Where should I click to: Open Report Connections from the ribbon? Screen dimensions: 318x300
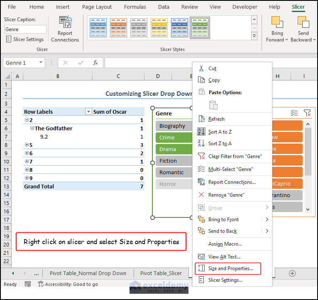65,29
